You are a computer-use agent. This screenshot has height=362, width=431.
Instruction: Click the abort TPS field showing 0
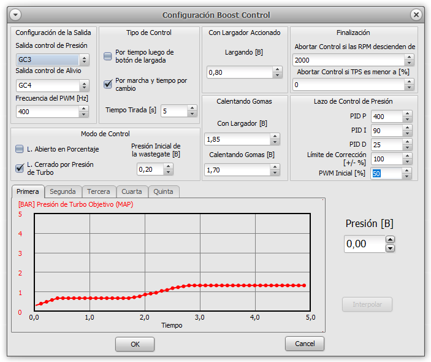(349, 85)
